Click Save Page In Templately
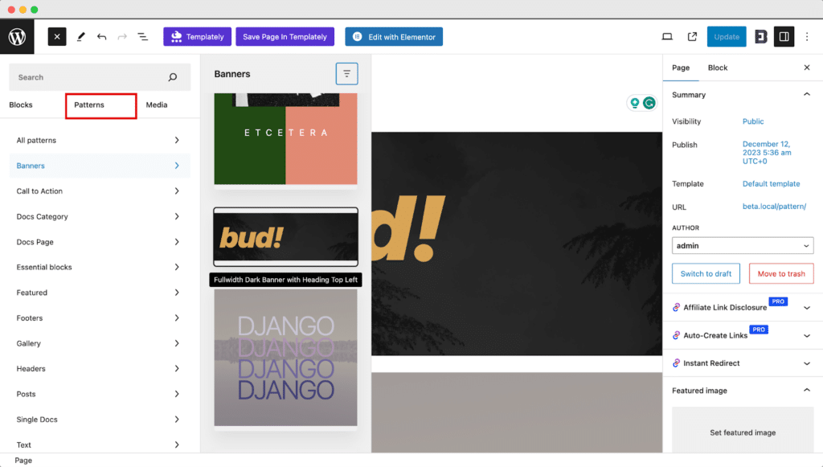Screen dimensions: 823x467 click(x=285, y=36)
